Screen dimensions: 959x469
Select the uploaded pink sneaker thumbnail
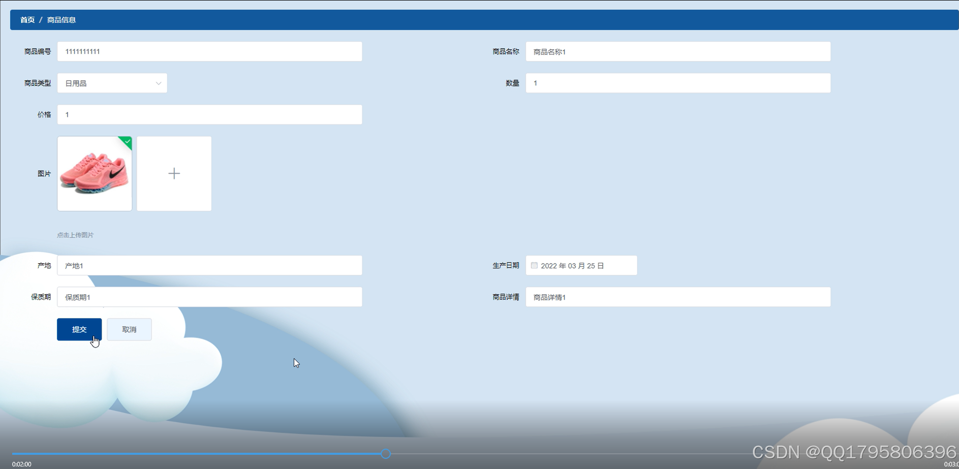(x=95, y=173)
